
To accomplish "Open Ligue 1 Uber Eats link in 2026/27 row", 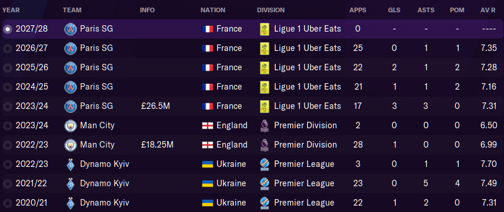I will [x=308, y=49].
